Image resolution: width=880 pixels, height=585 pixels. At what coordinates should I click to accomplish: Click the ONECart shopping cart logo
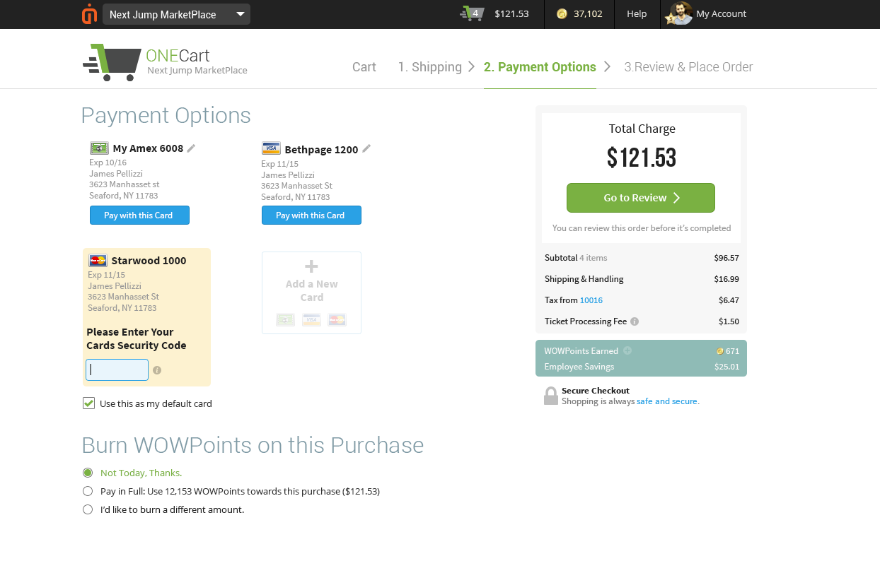(x=112, y=62)
